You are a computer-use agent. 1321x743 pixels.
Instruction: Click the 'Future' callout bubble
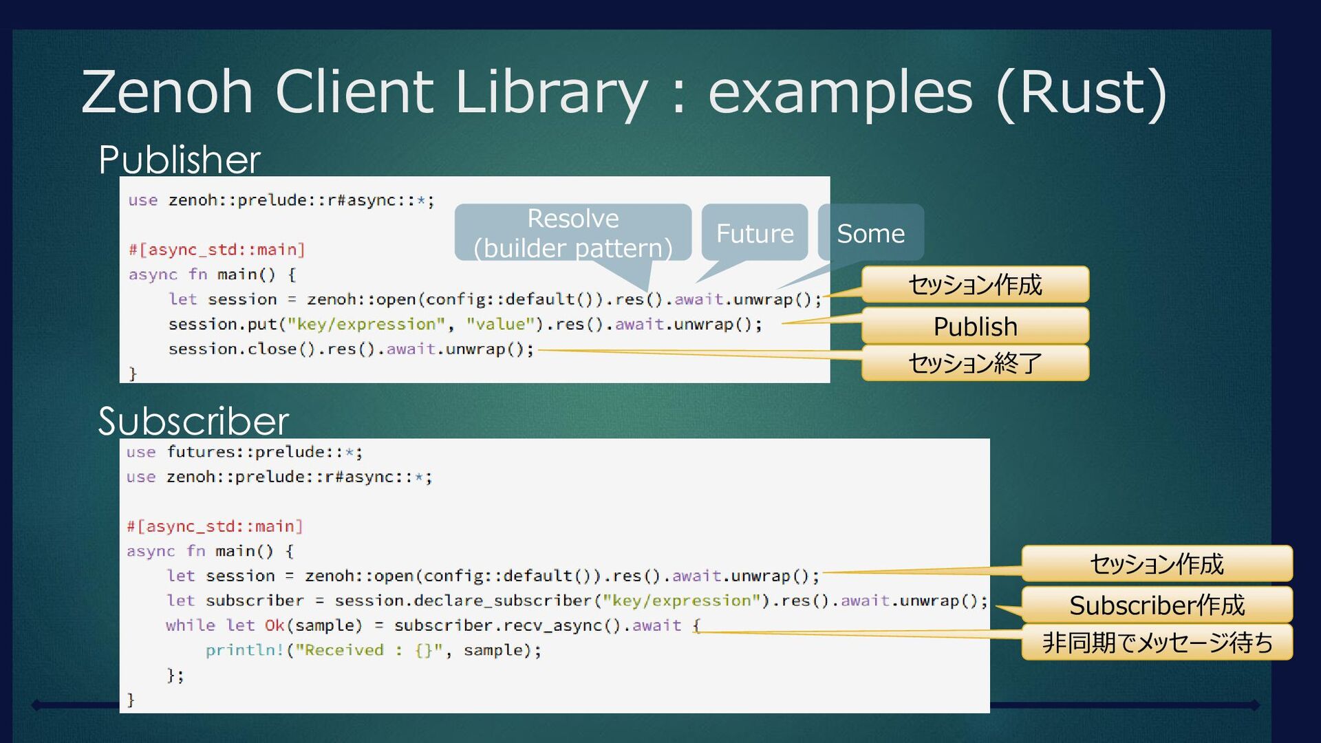click(754, 233)
